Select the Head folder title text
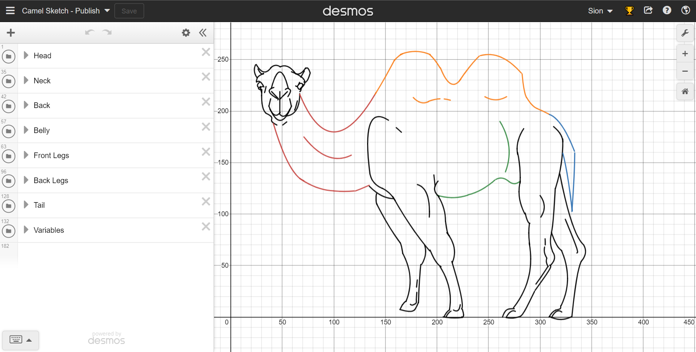This screenshot has height=352, width=696. click(42, 56)
